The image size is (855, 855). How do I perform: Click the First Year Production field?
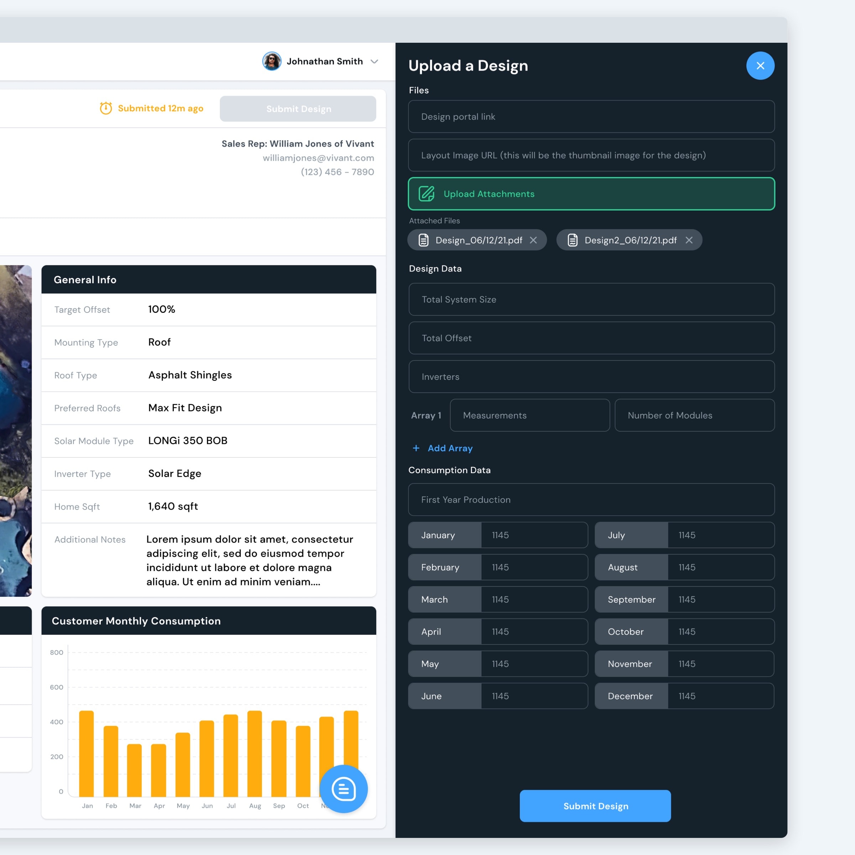pyautogui.click(x=591, y=499)
